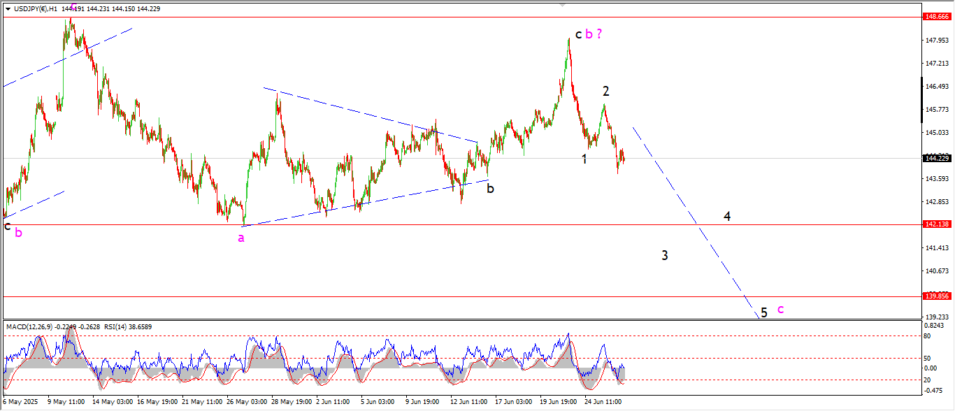Viewport: 955px width, 411px height.
Task: Click the black 'b' label under triangle
Action: click(x=491, y=188)
